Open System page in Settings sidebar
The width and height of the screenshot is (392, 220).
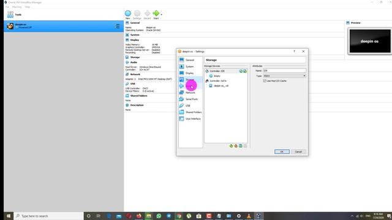190,67
